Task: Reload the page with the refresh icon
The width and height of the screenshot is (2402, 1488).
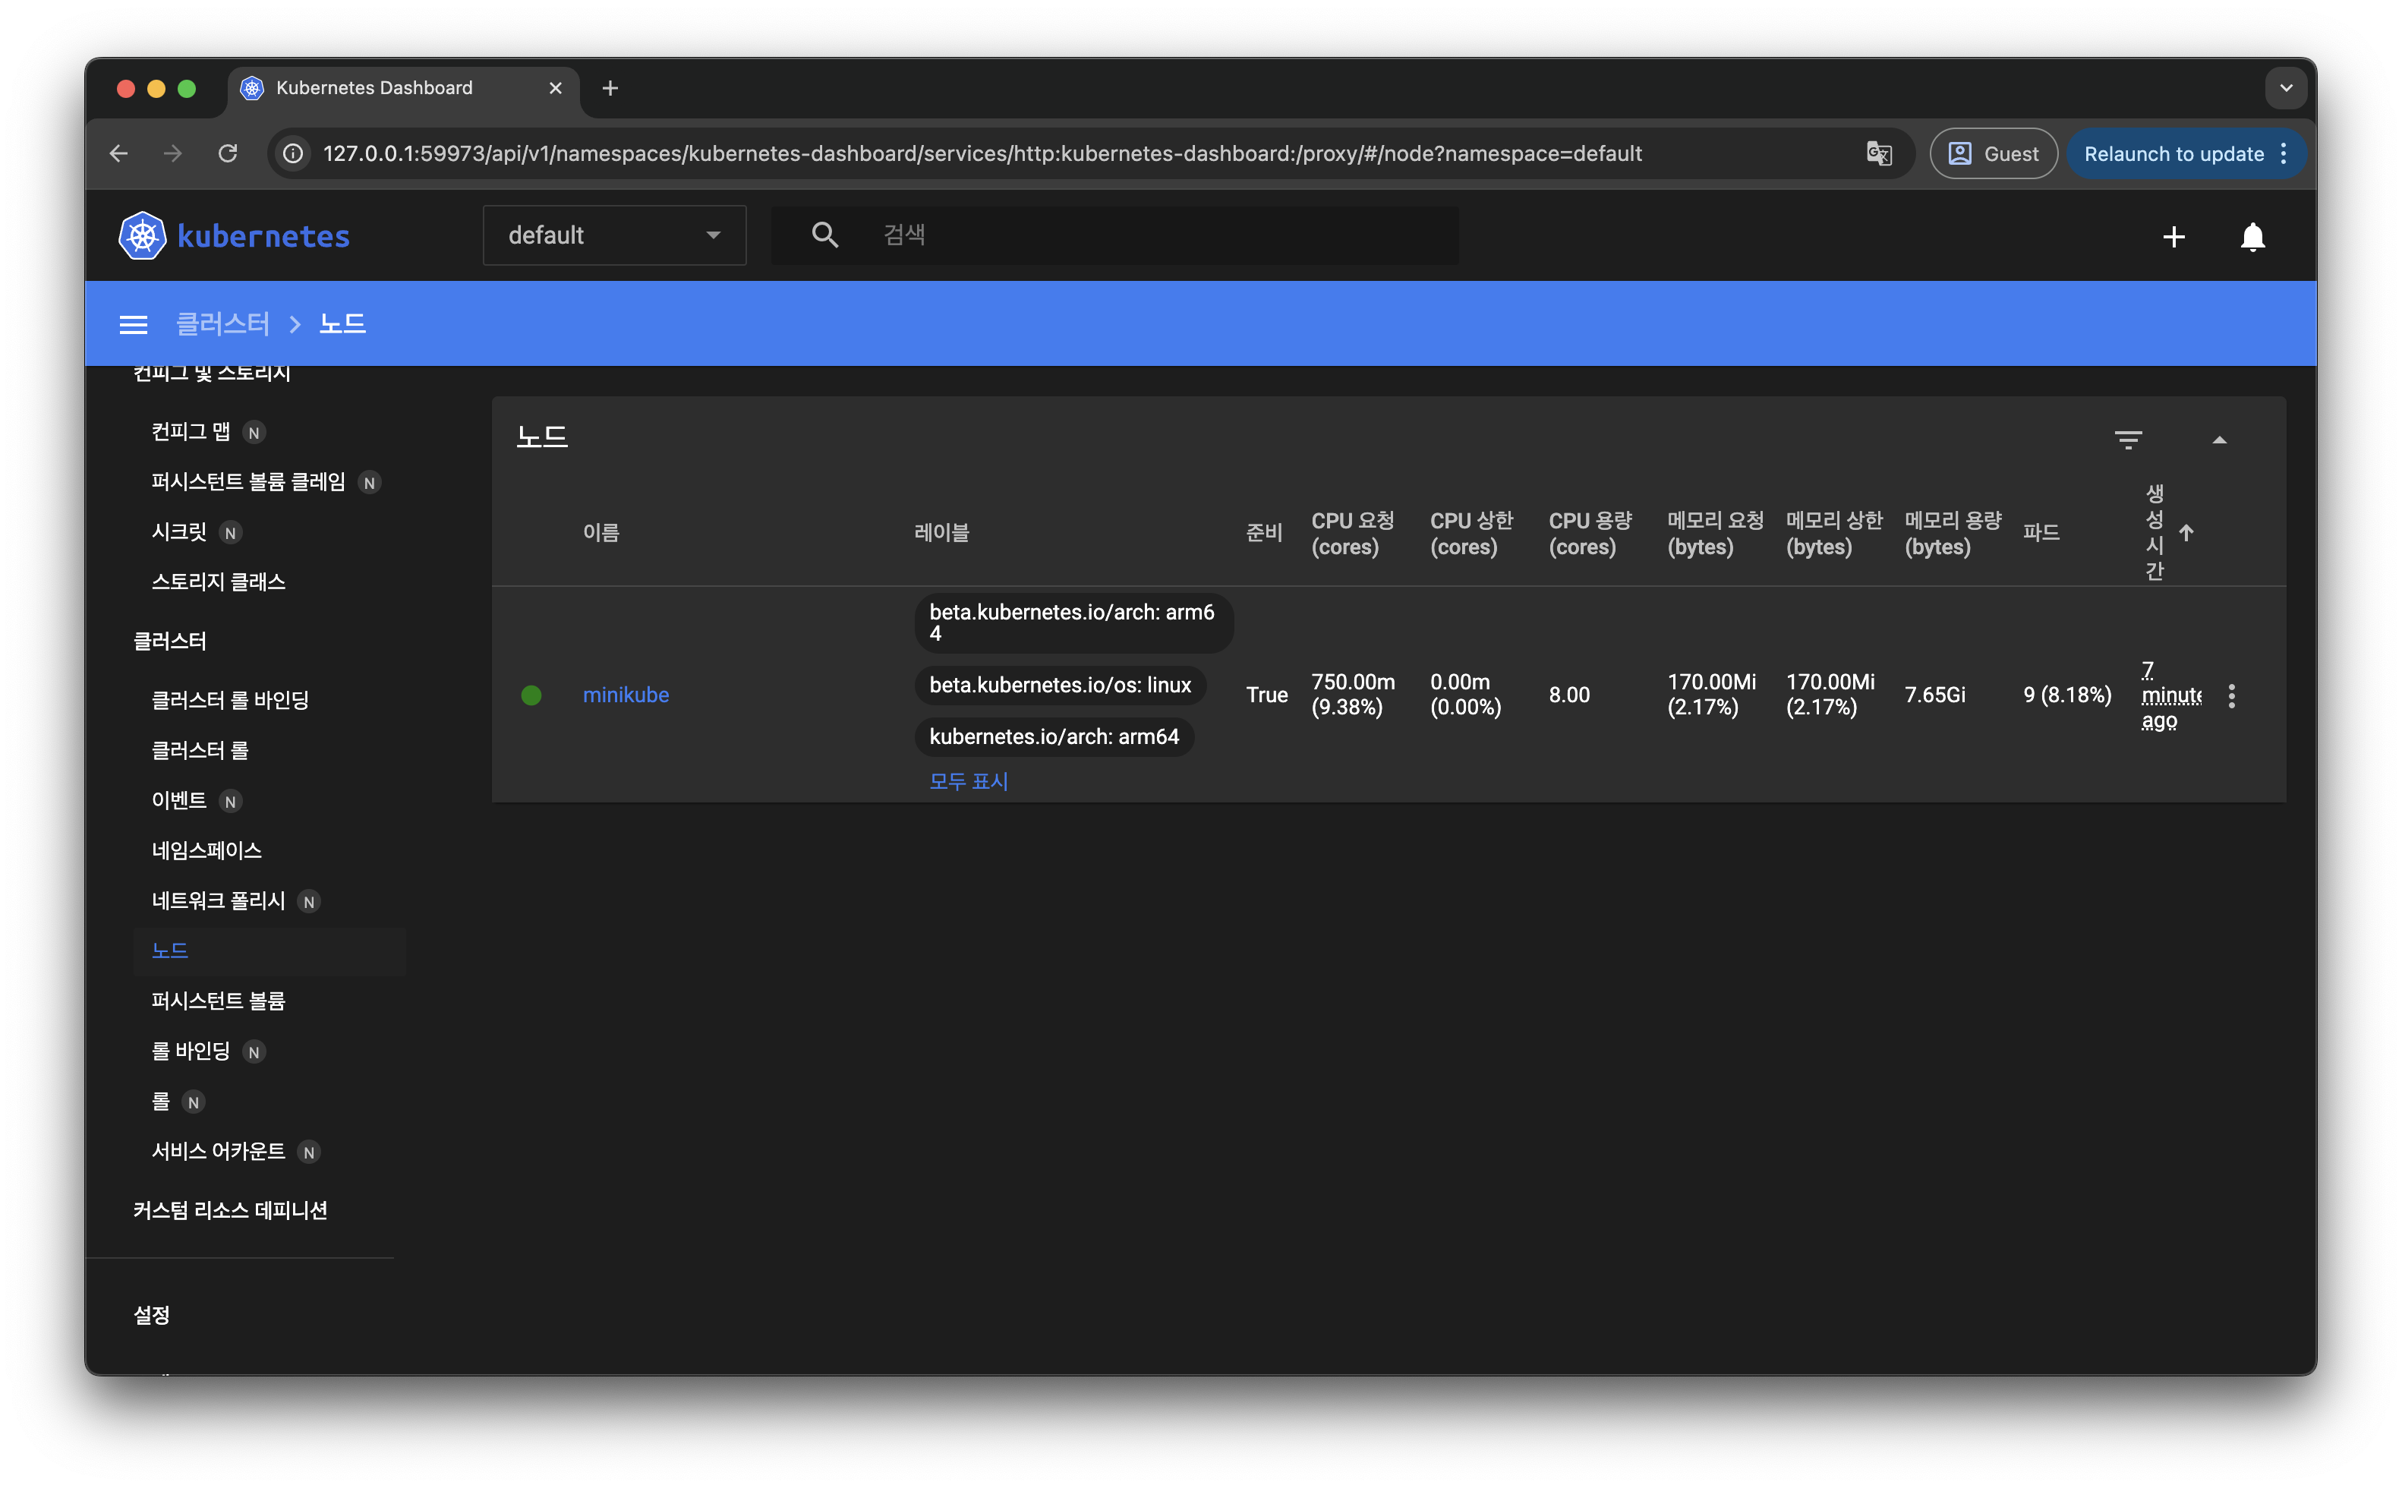Action: [x=229, y=153]
